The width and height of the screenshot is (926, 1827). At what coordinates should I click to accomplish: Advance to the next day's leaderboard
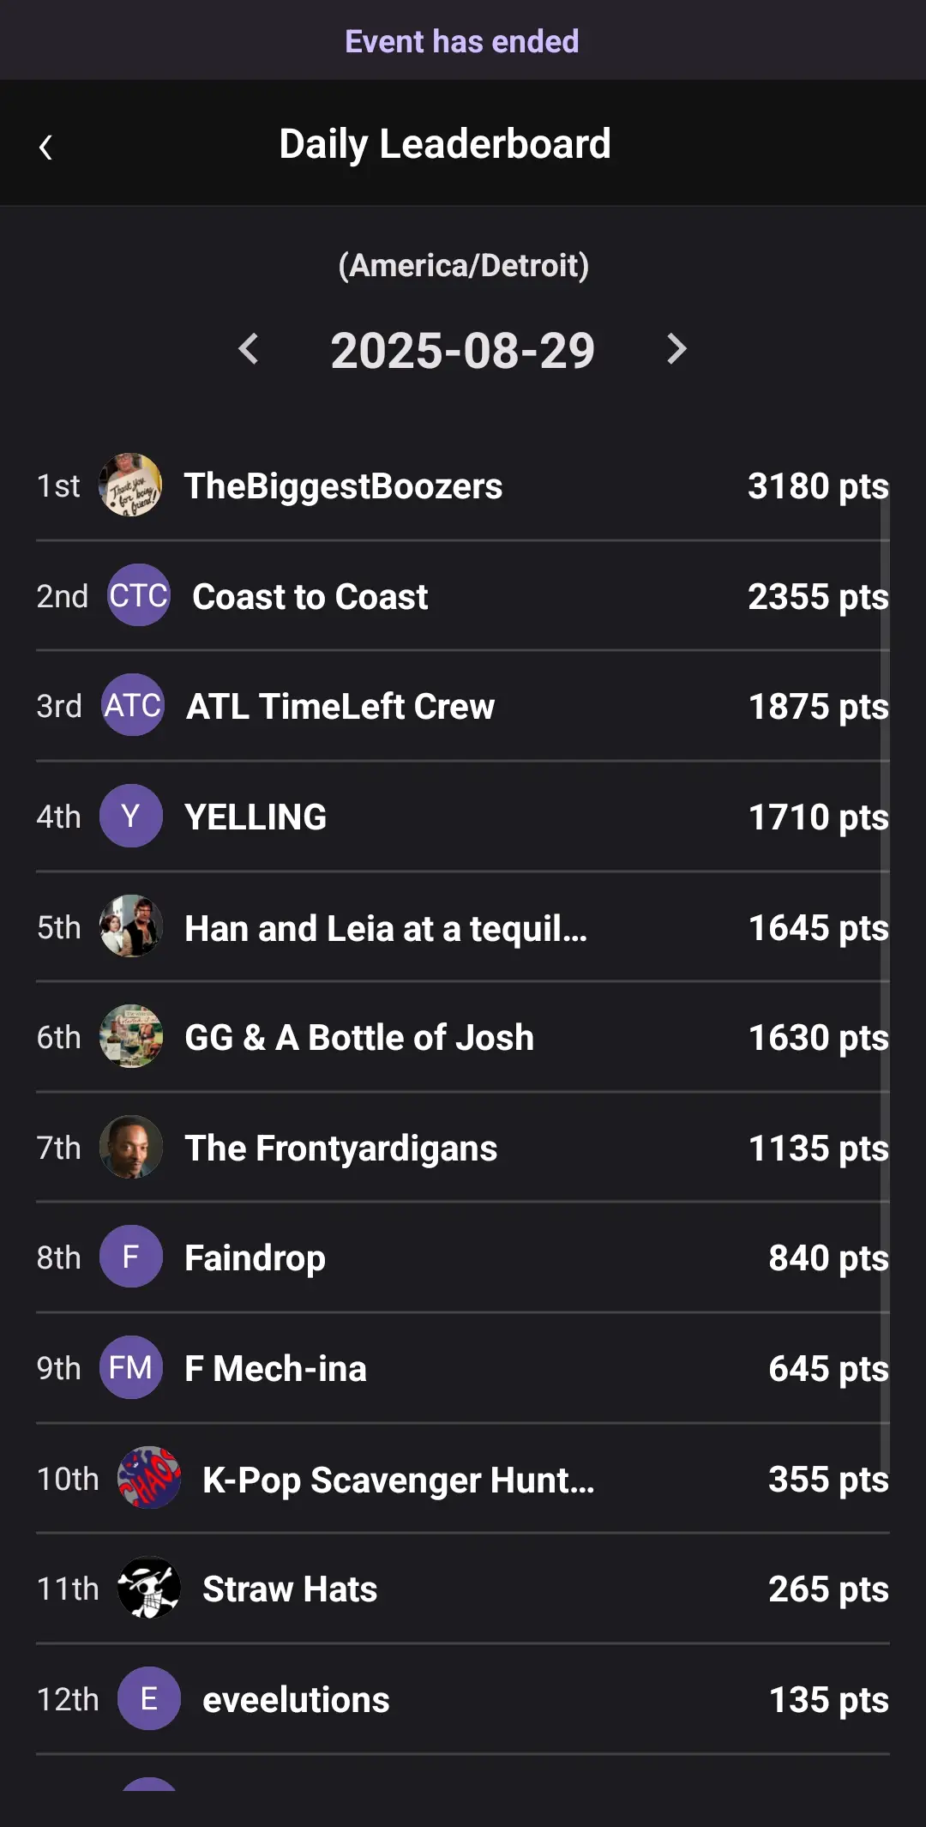pos(676,349)
